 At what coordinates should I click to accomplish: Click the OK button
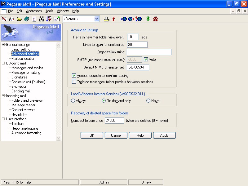pyautogui.click(x=92, y=135)
